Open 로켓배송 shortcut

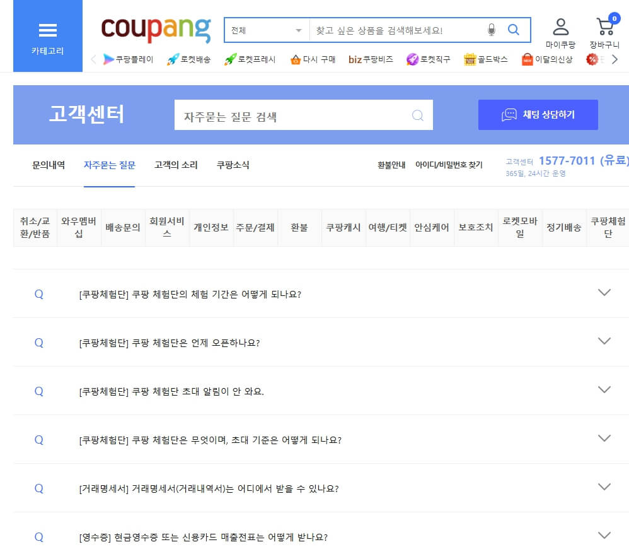pyautogui.click(x=188, y=59)
